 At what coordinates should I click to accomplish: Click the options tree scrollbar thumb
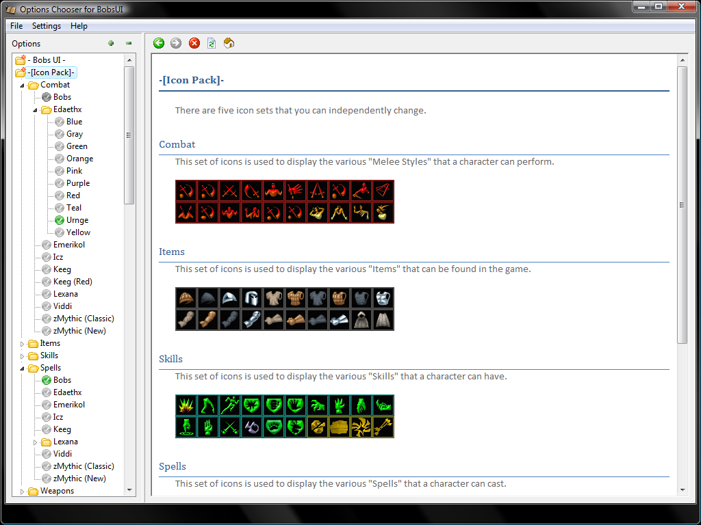pyautogui.click(x=129, y=135)
